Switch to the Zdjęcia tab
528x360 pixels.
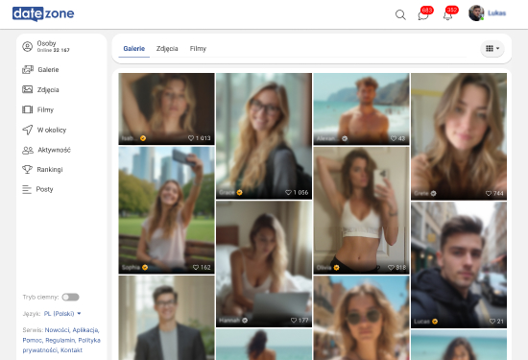167,49
